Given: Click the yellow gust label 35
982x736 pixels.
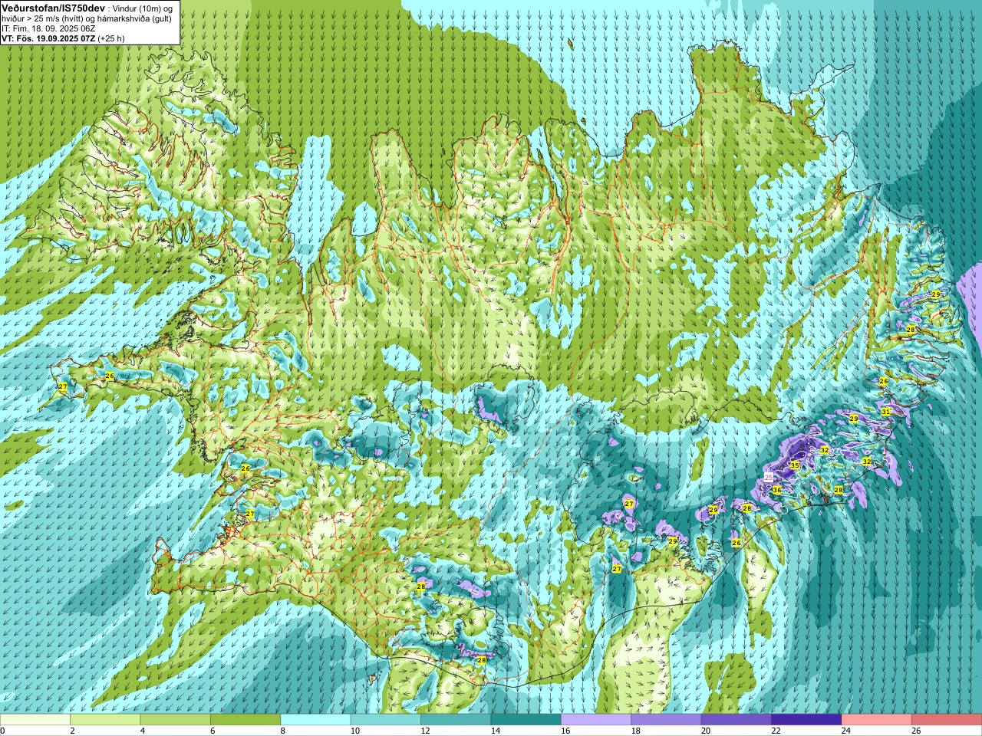Looking at the screenshot, I should [795, 465].
